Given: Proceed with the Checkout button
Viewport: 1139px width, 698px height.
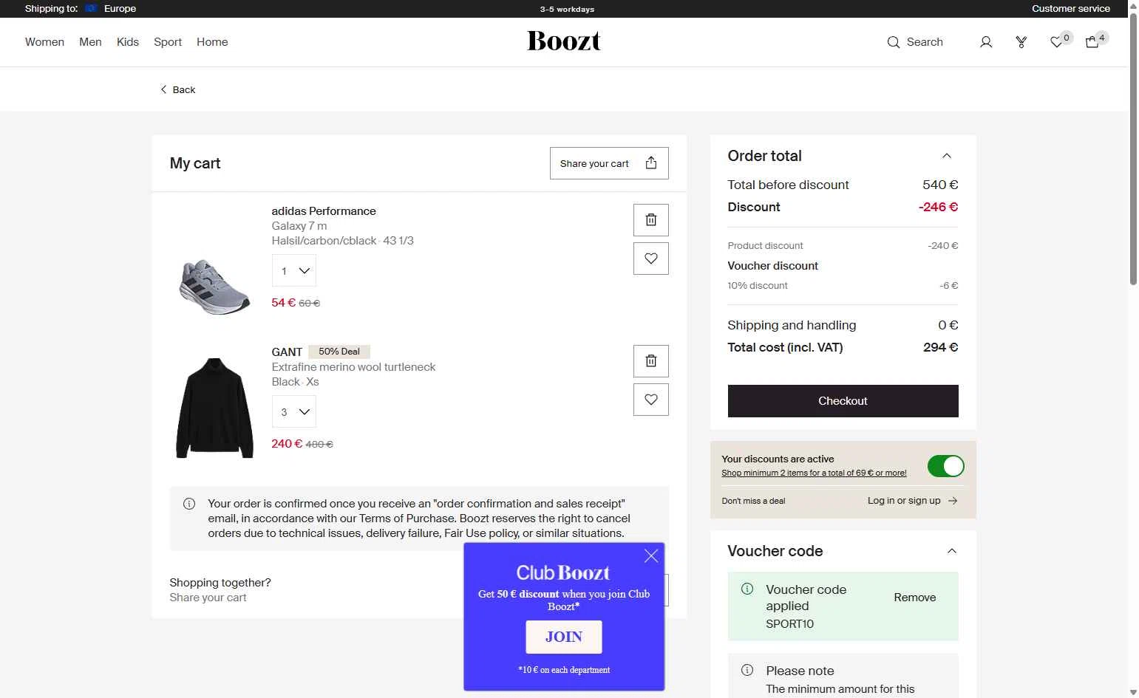Looking at the screenshot, I should click(x=843, y=401).
